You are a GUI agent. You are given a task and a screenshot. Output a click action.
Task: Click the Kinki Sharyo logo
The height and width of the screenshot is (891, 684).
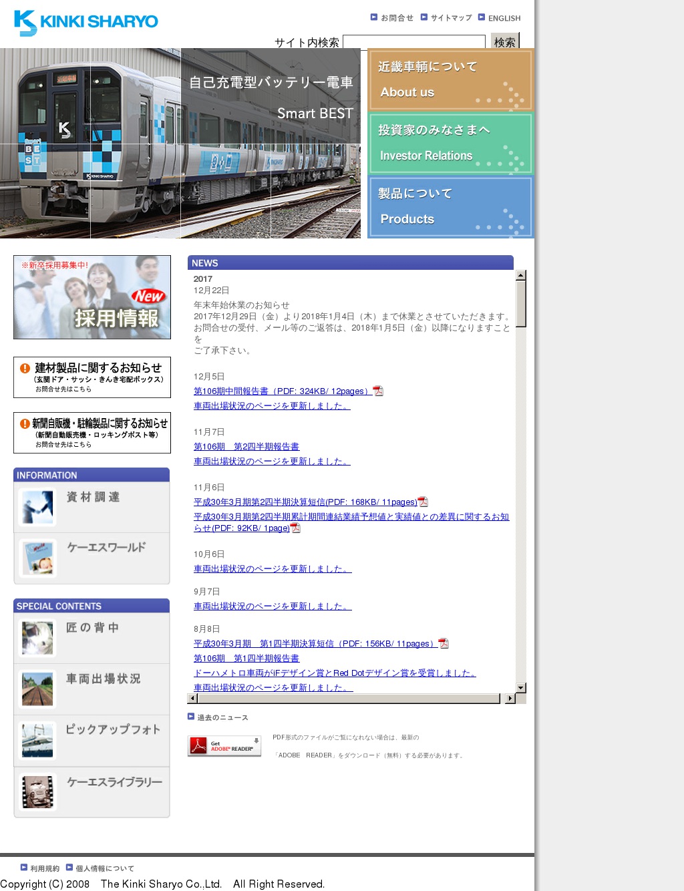click(x=85, y=23)
